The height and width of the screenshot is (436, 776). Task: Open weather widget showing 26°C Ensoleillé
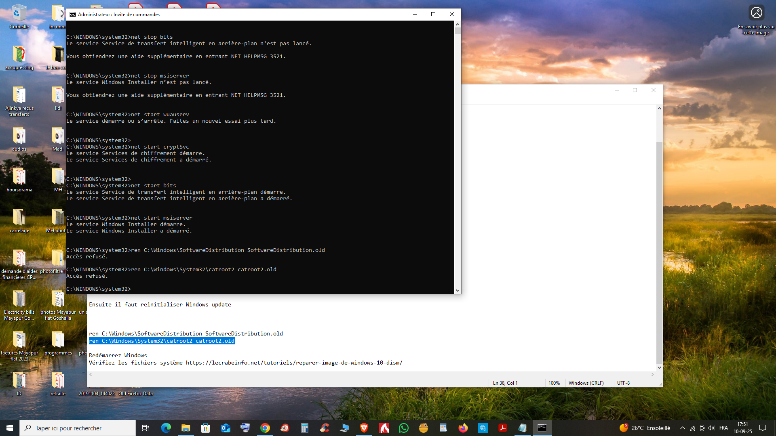[x=645, y=428]
